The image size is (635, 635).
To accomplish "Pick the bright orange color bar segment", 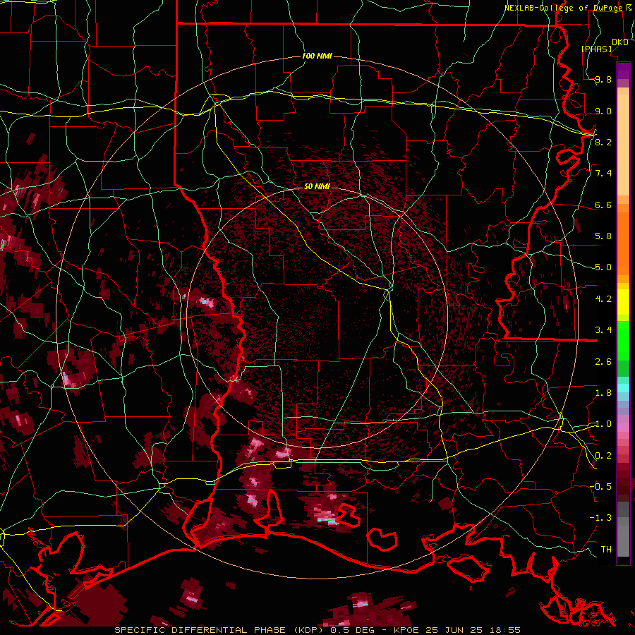I will pos(623,243).
